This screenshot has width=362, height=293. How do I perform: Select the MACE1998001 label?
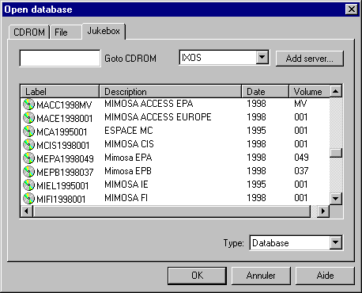point(65,119)
